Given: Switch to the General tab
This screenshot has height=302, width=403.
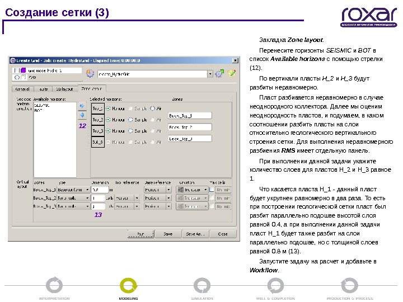Looking at the screenshot, I should (x=22, y=89).
